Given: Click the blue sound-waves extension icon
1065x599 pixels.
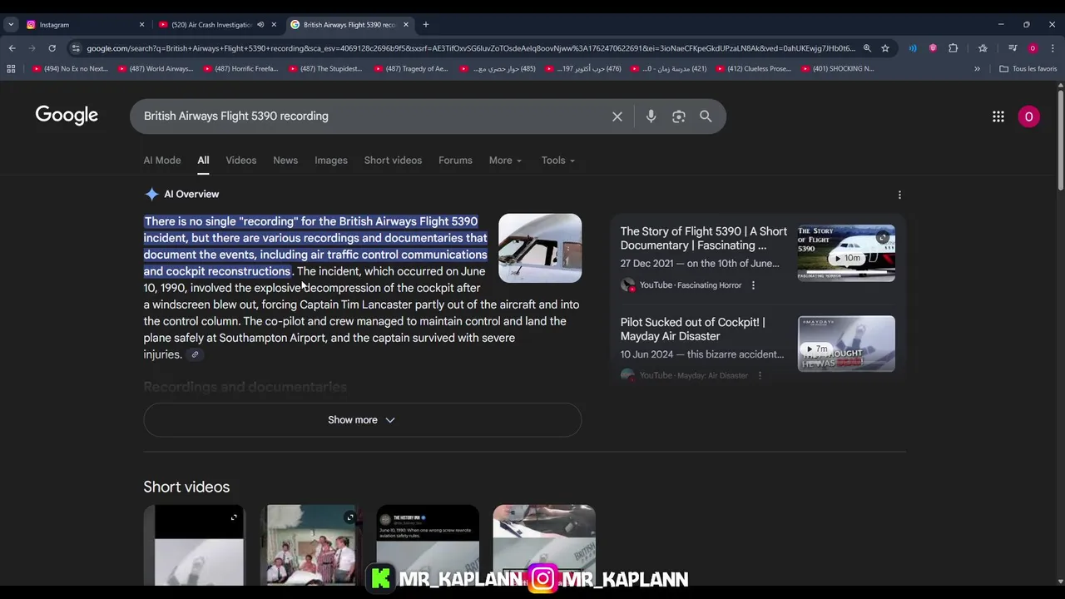Looking at the screenshot, I should pyautogui.click(x=913, y=48).
